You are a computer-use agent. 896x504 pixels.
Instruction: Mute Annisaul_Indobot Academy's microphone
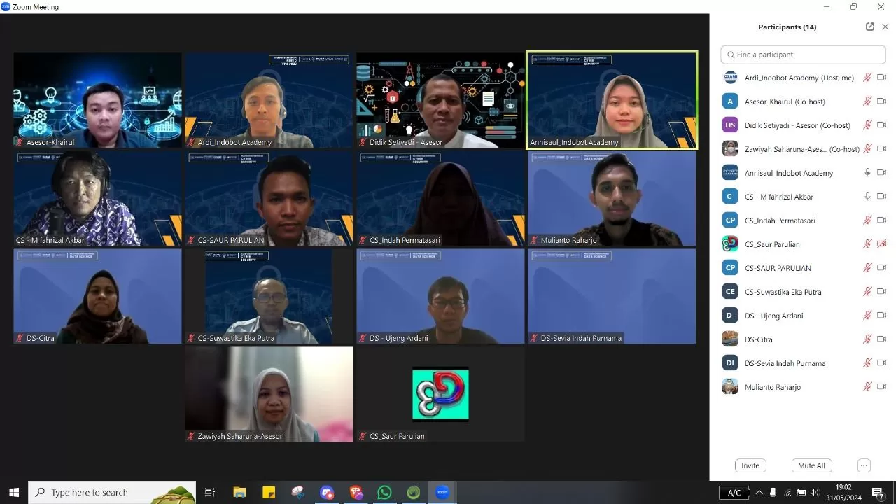point(868,172)
